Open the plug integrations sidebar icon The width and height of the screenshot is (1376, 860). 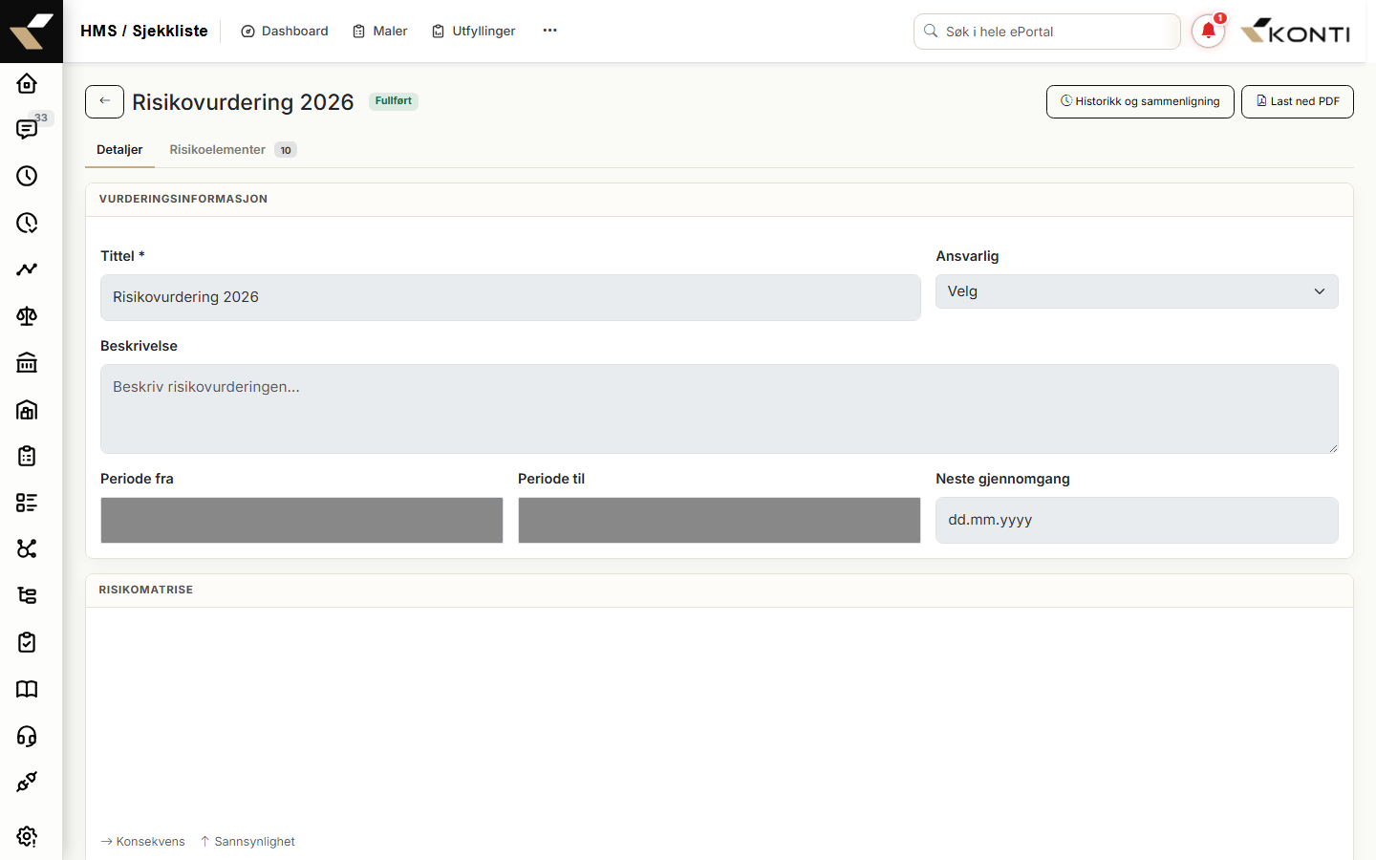click(27, 782)
